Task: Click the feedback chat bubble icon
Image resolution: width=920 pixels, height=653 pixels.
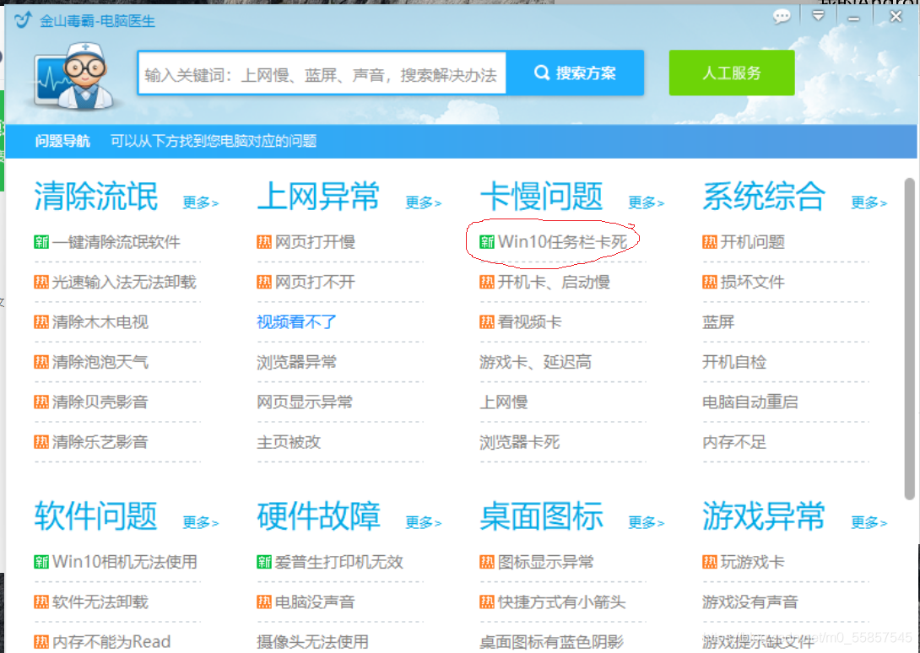Action: pyautogui.click(x=782, y=16)
